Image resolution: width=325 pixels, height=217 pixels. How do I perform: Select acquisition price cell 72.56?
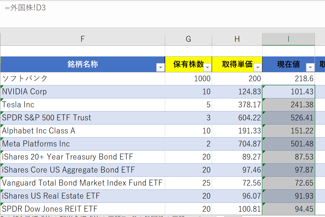[x=237, y=183]
